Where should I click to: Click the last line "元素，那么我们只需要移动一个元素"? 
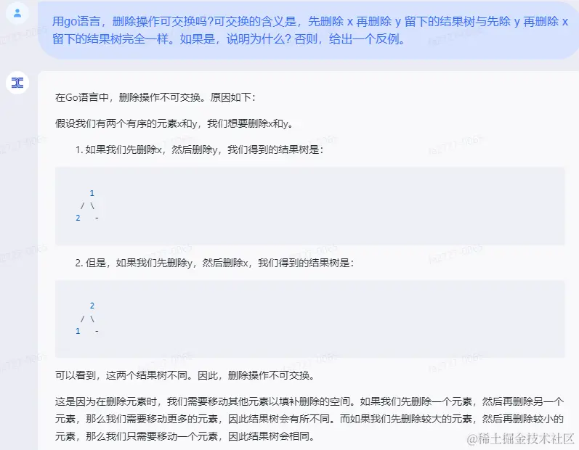point(185,436)
